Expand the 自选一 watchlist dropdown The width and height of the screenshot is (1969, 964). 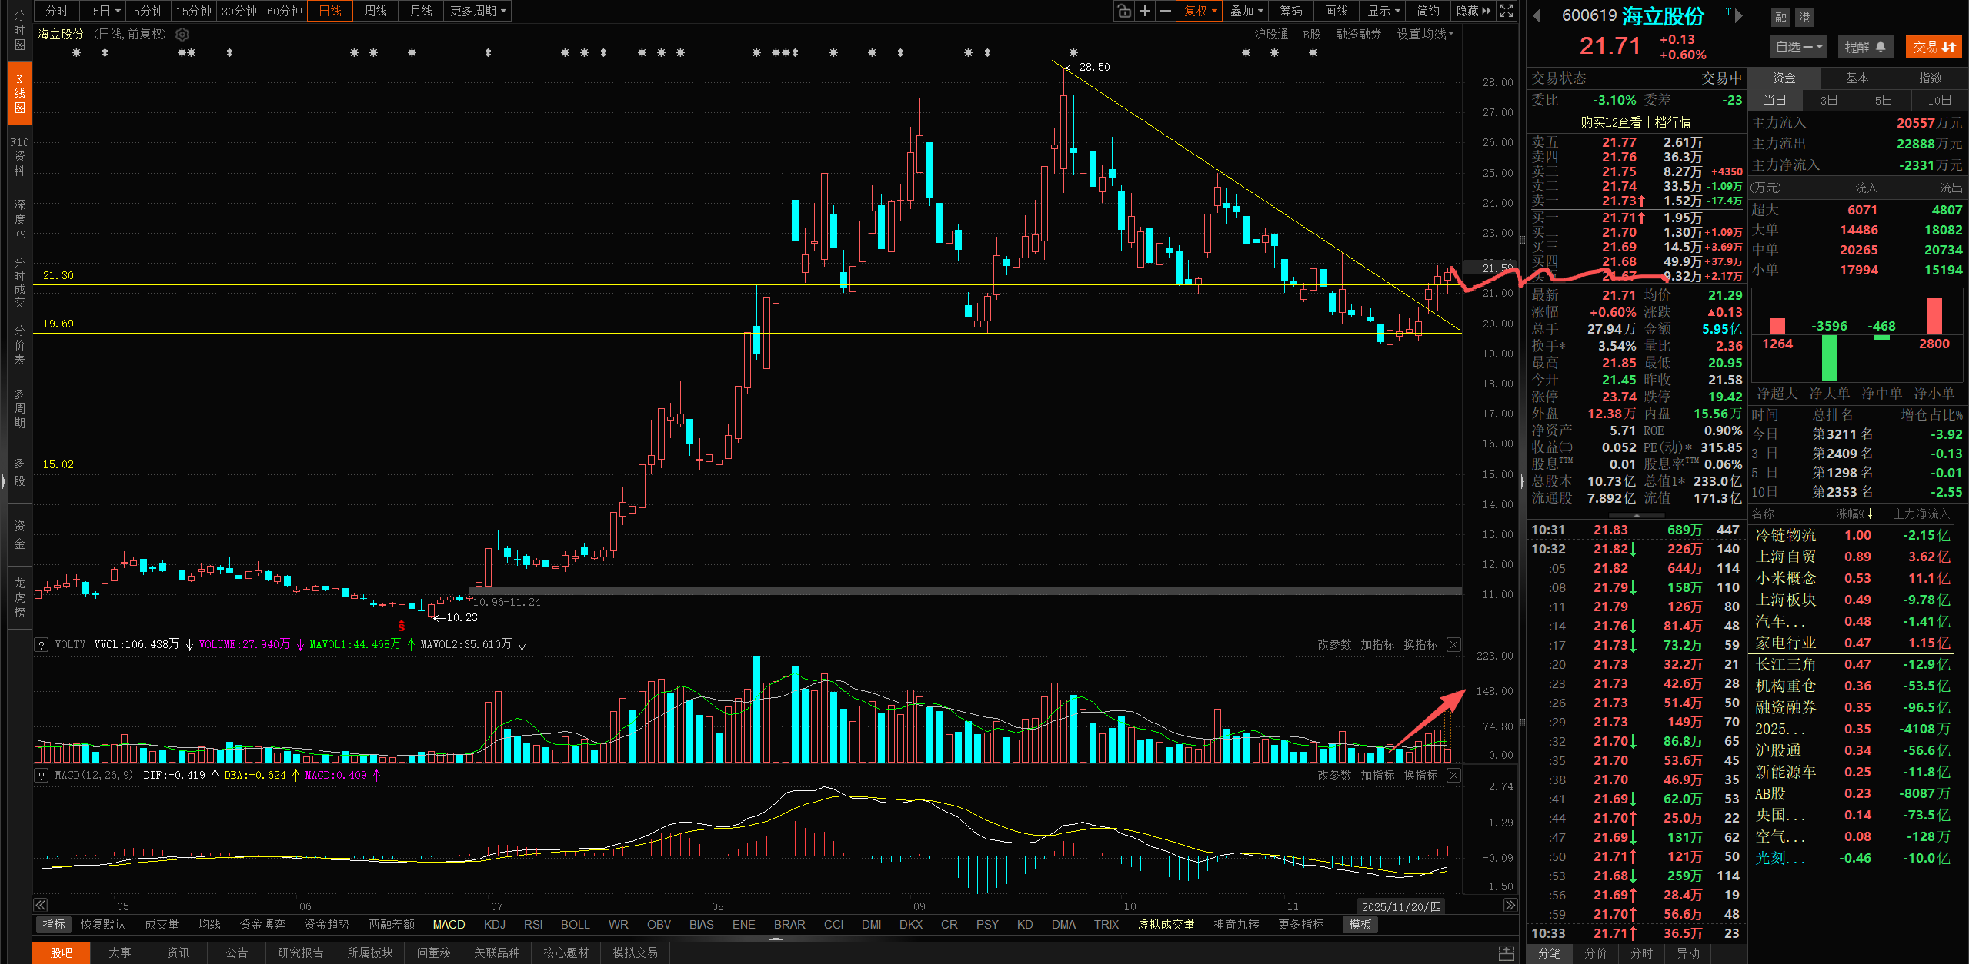(x=1798, y=47)
